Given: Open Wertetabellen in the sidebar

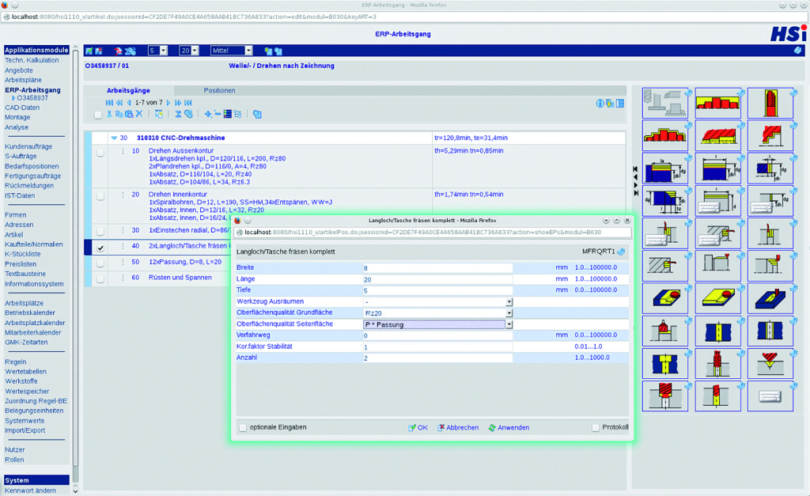Looking at the screenshot, I should point(25,372).
